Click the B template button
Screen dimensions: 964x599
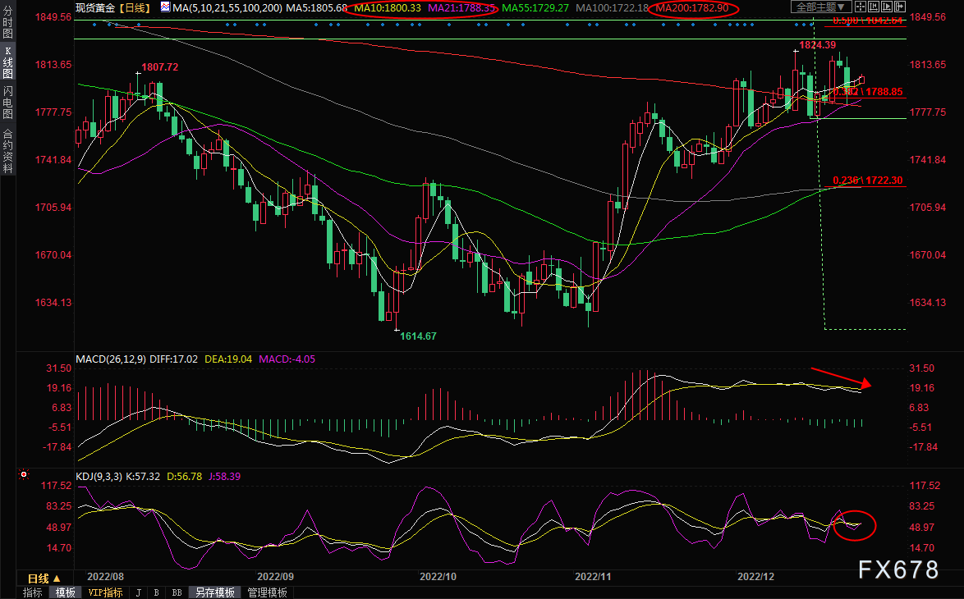coord(156,592)
